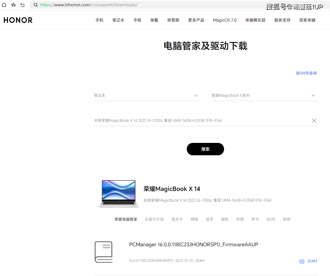Click the PCManager document book icon
The image size is (330, 276).
(104, 252)
